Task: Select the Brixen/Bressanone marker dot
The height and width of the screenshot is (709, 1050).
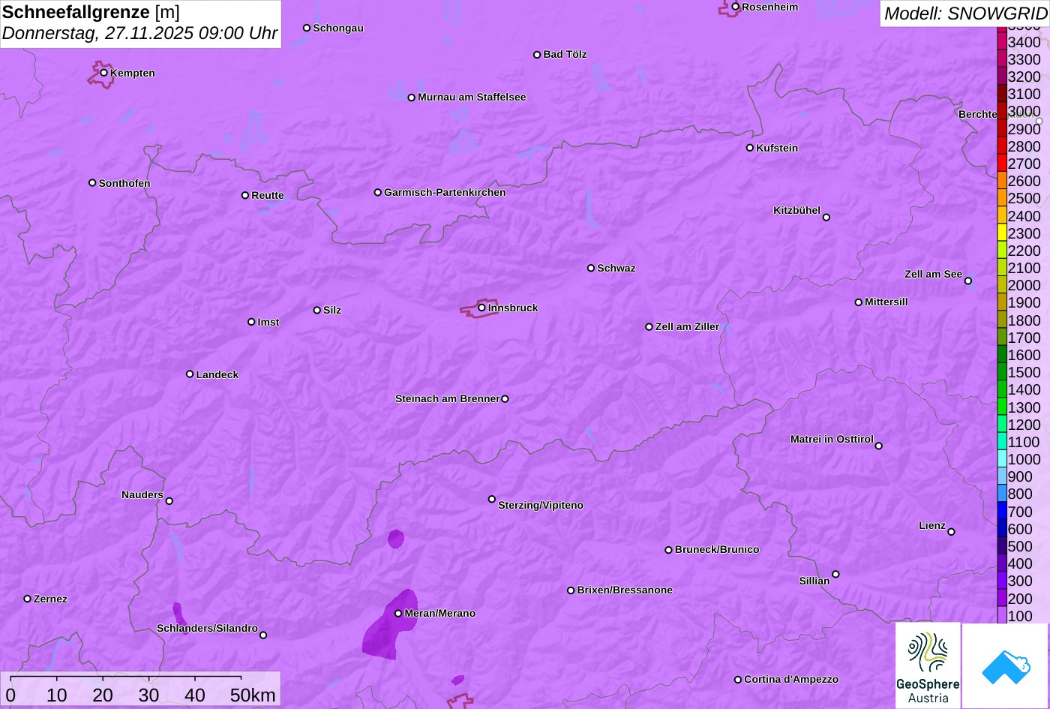Action: [571, 590]
